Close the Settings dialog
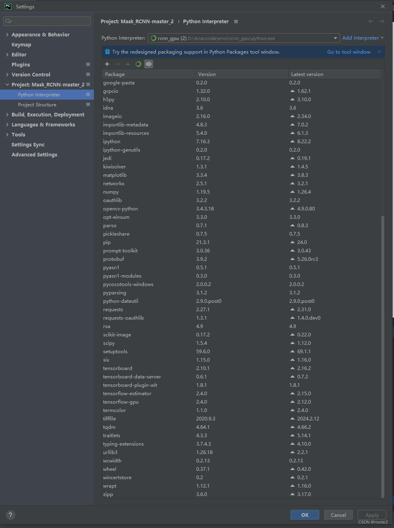 coord(383,6)
